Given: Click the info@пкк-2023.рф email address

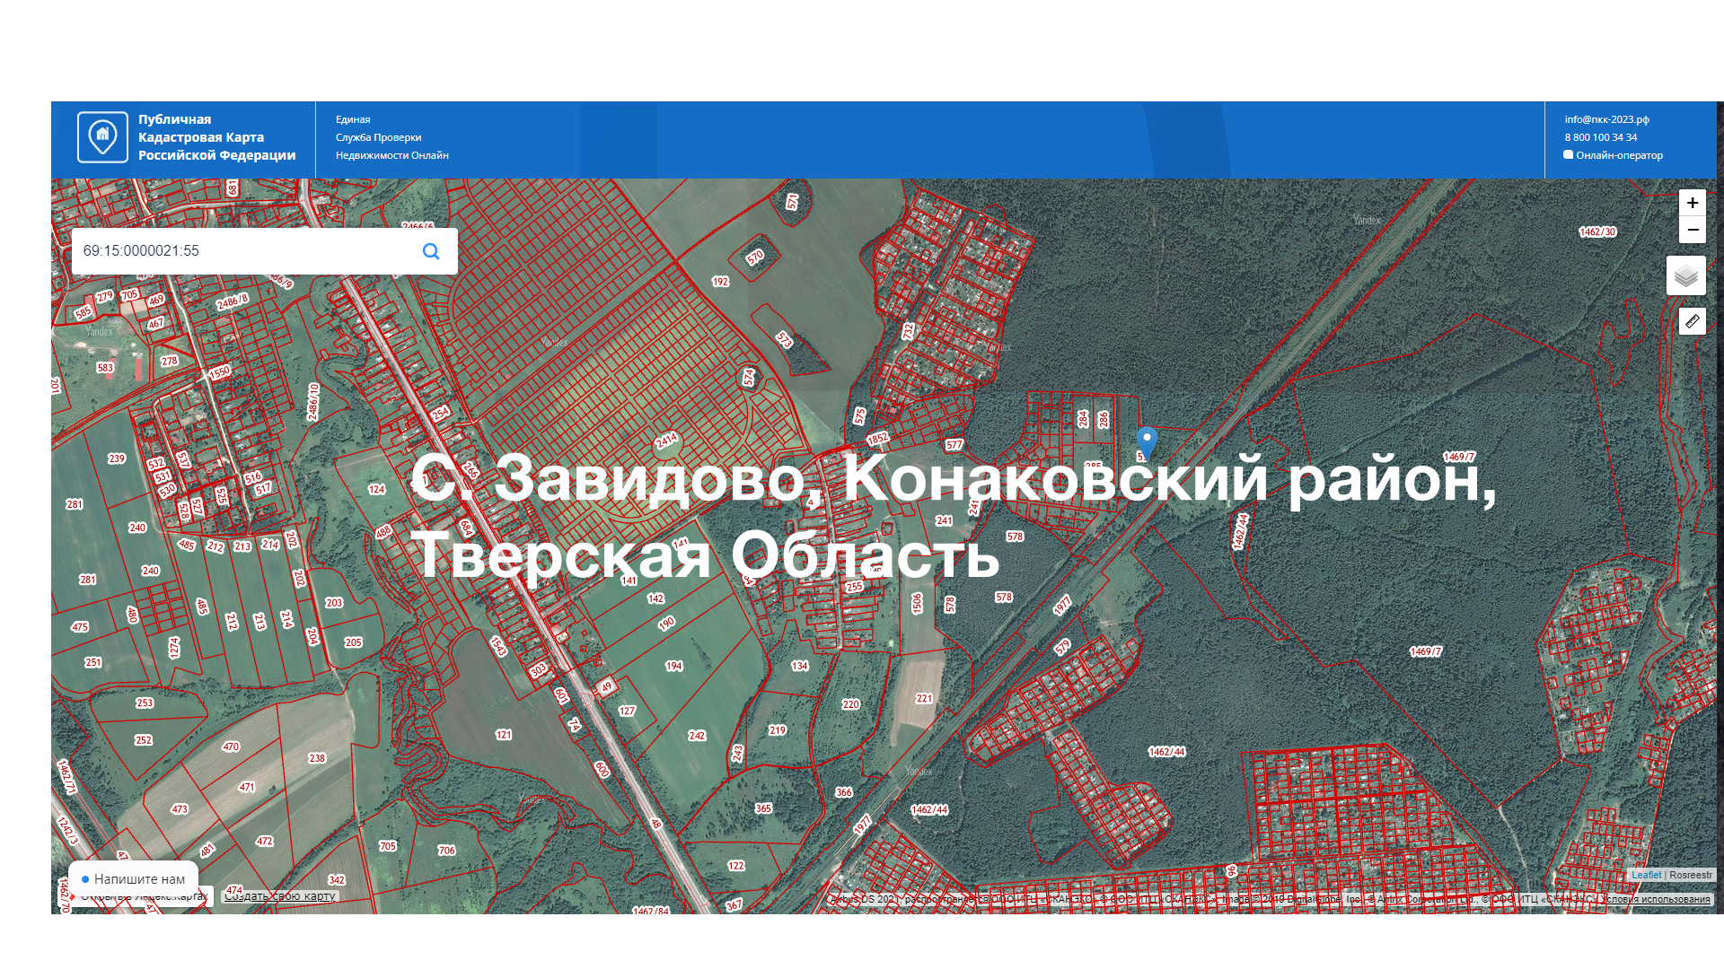Looking at the screenshot, I should (x=1606, y=119).
